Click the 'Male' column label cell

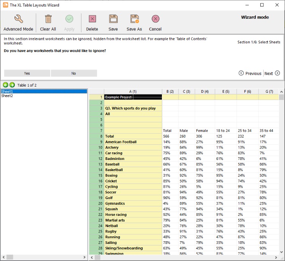click(187, 131)
